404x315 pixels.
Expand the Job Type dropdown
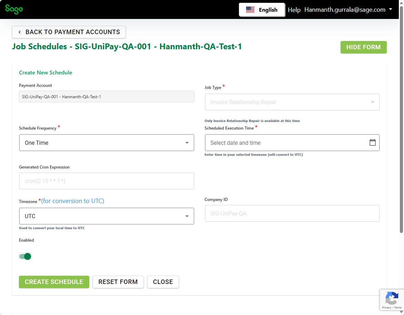pyautogui.click(x=292, y=102)
